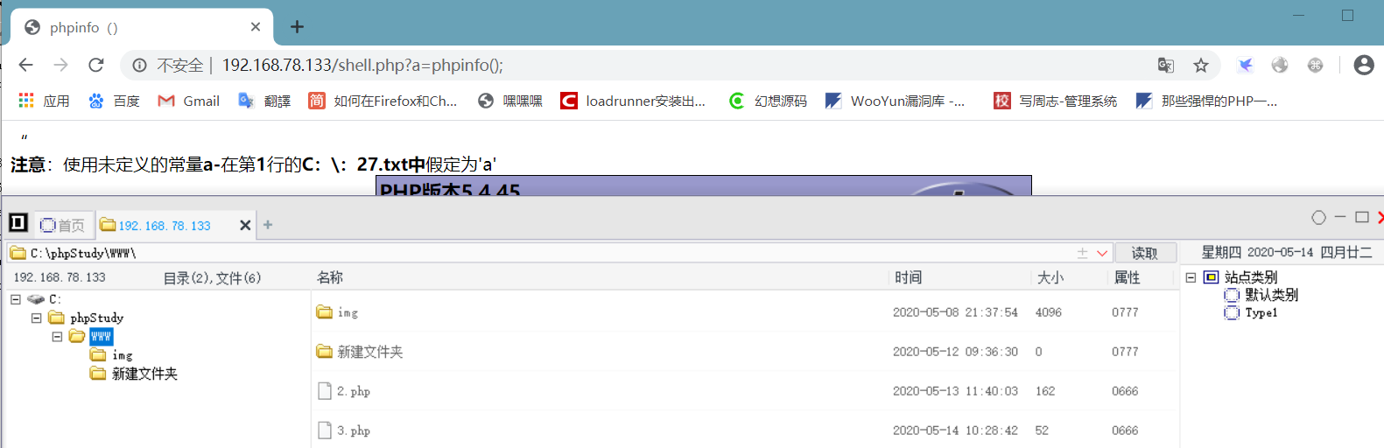Select Type1 category
This screenshot has width=1384, height=448.
coord(1251,312)
